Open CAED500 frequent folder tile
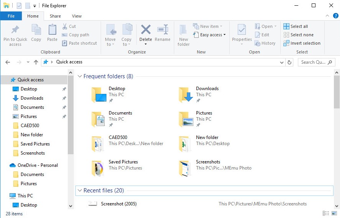 click(127, 144)
